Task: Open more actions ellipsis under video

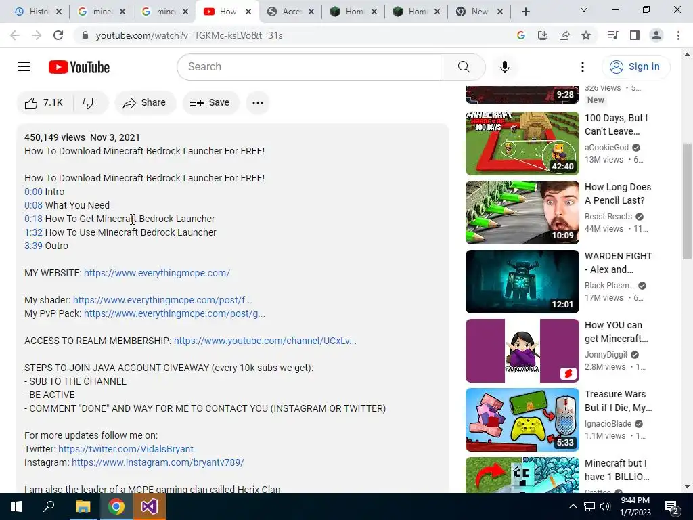Action: click(x=258, y=103)
